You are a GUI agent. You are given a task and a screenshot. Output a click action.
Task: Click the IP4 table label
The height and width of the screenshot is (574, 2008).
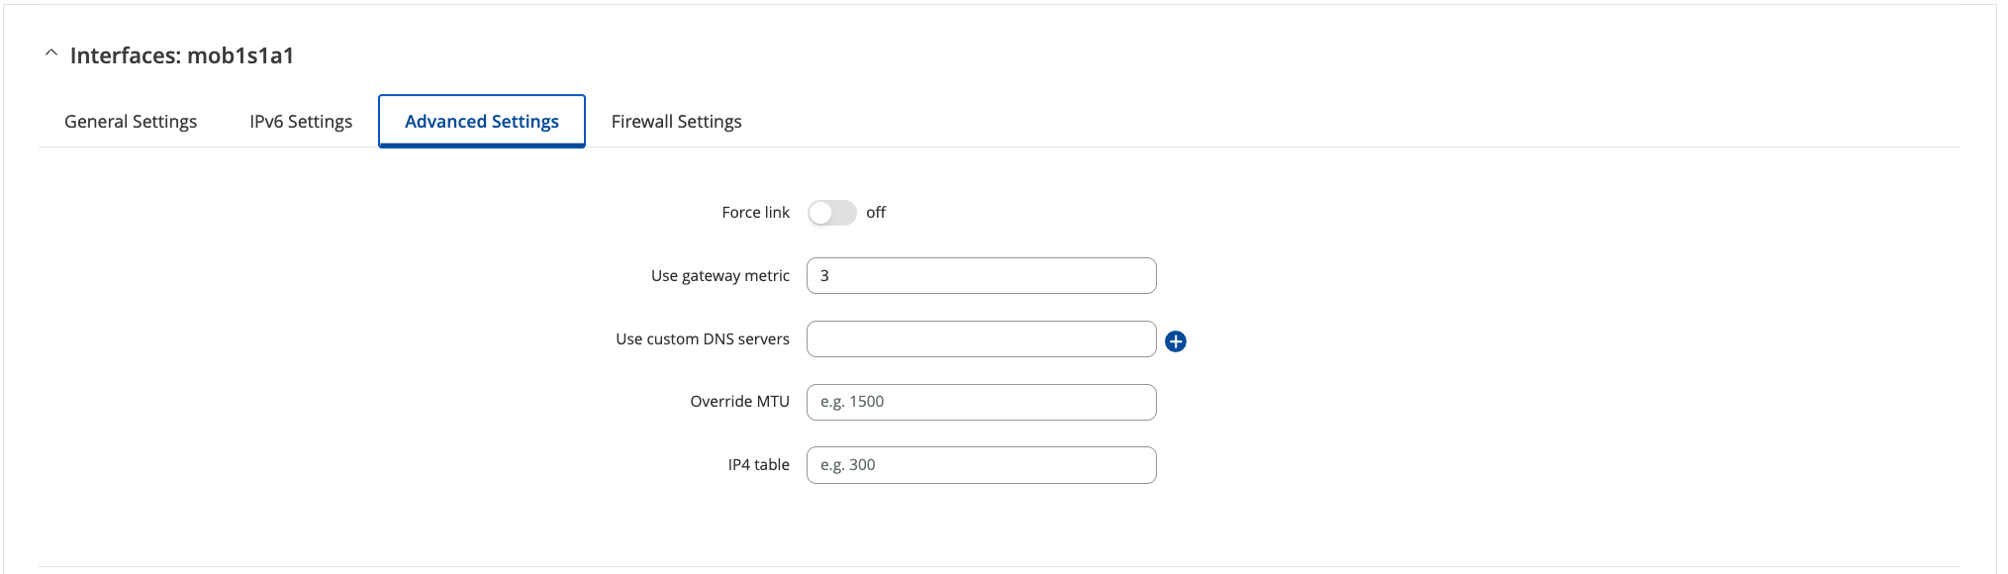click(759, 465)
